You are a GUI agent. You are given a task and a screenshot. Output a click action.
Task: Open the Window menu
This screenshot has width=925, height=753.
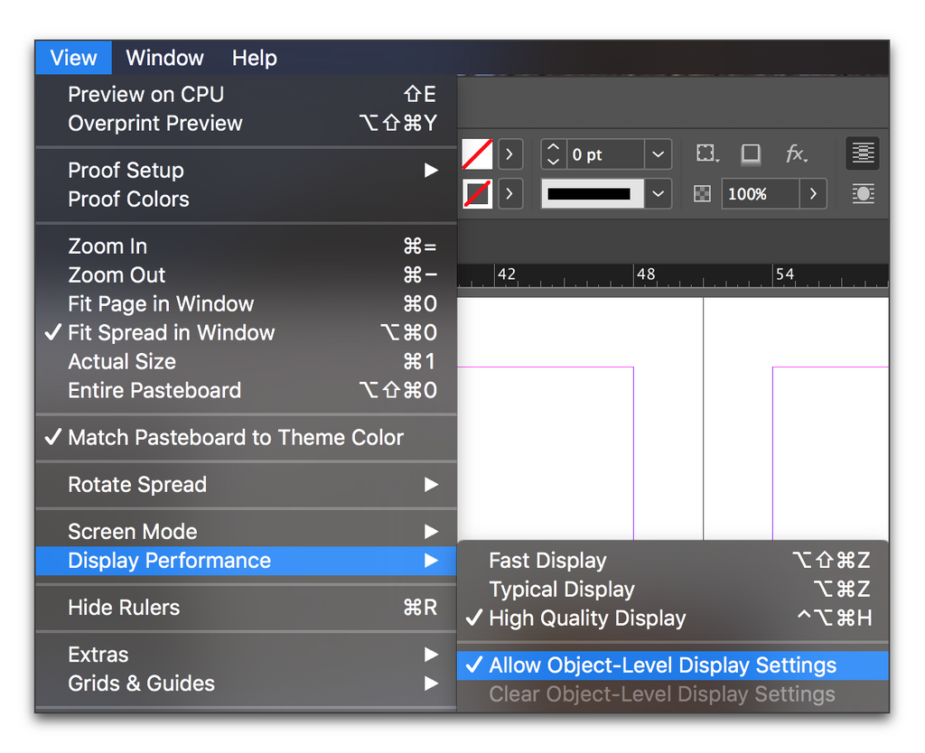[164, 58]
